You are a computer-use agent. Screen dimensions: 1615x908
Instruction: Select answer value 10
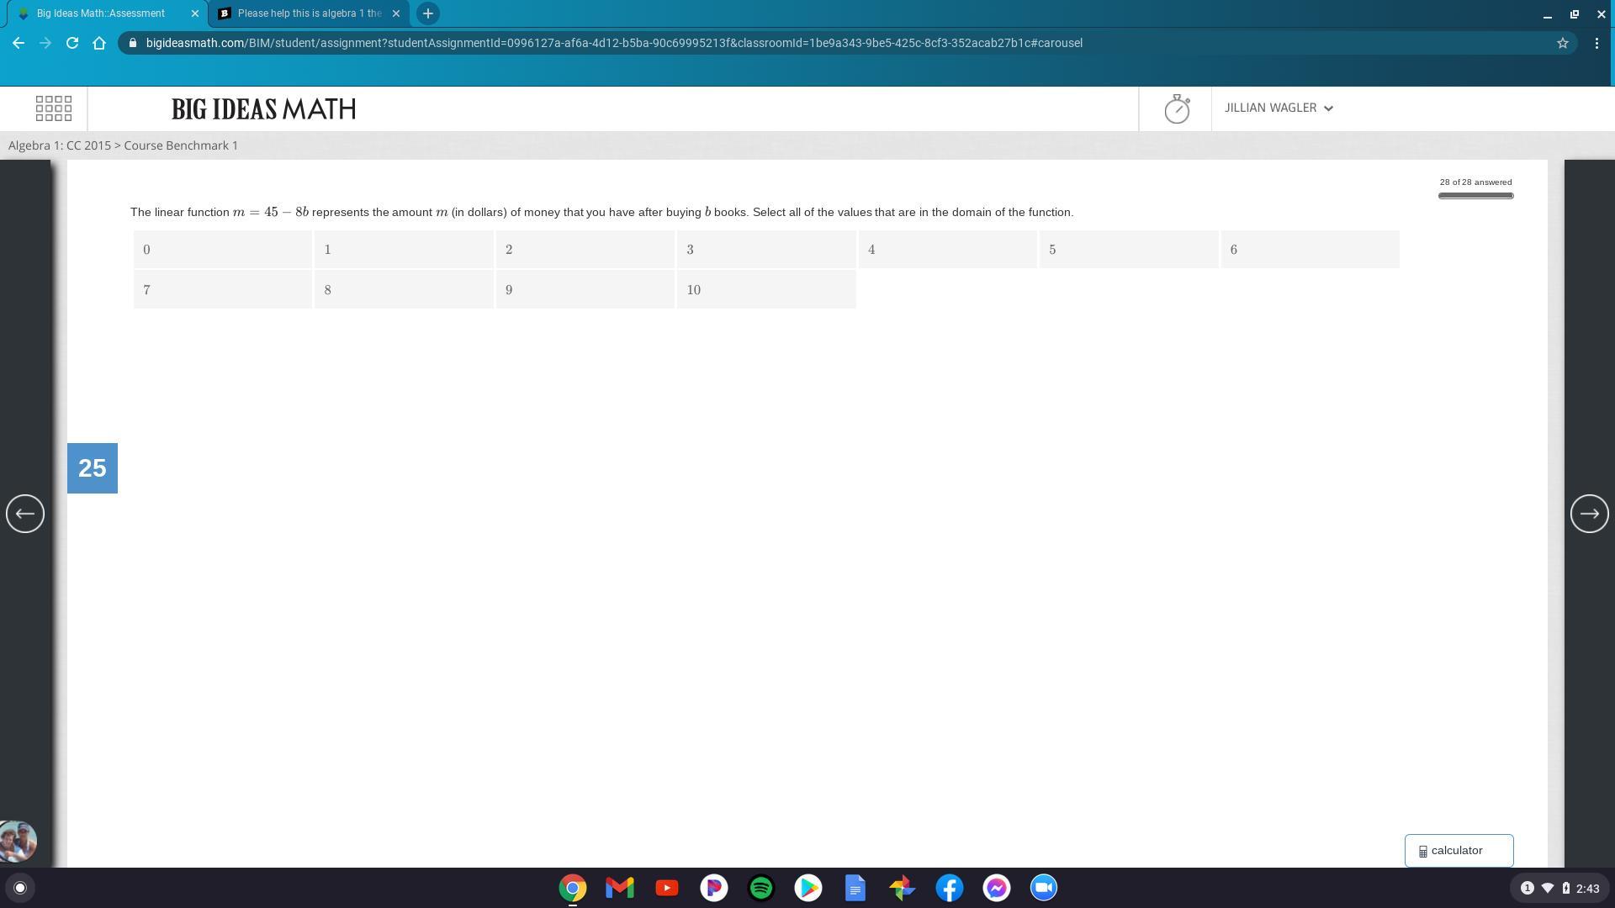pos(766,290)
